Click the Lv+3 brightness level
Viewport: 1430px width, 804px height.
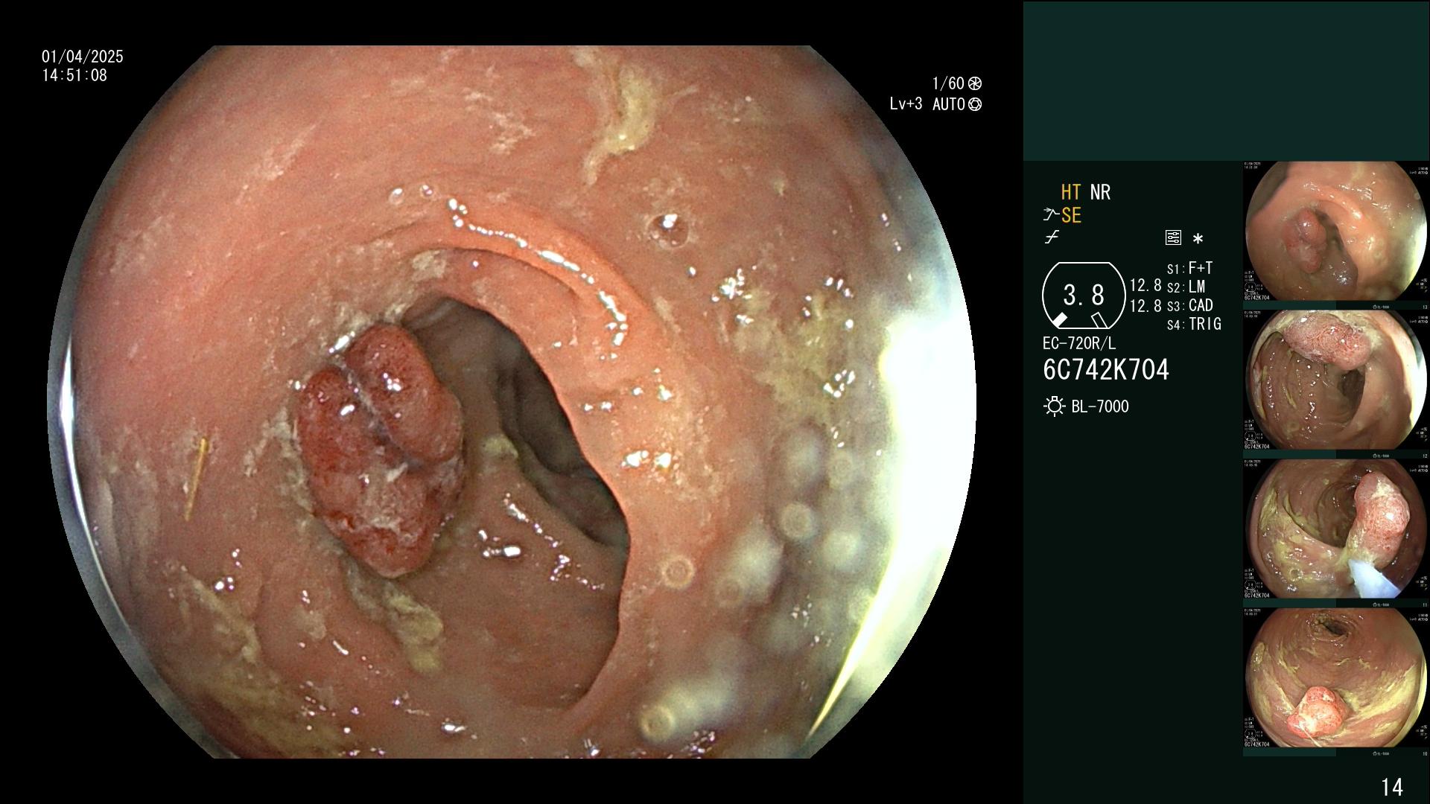point(906,104)
